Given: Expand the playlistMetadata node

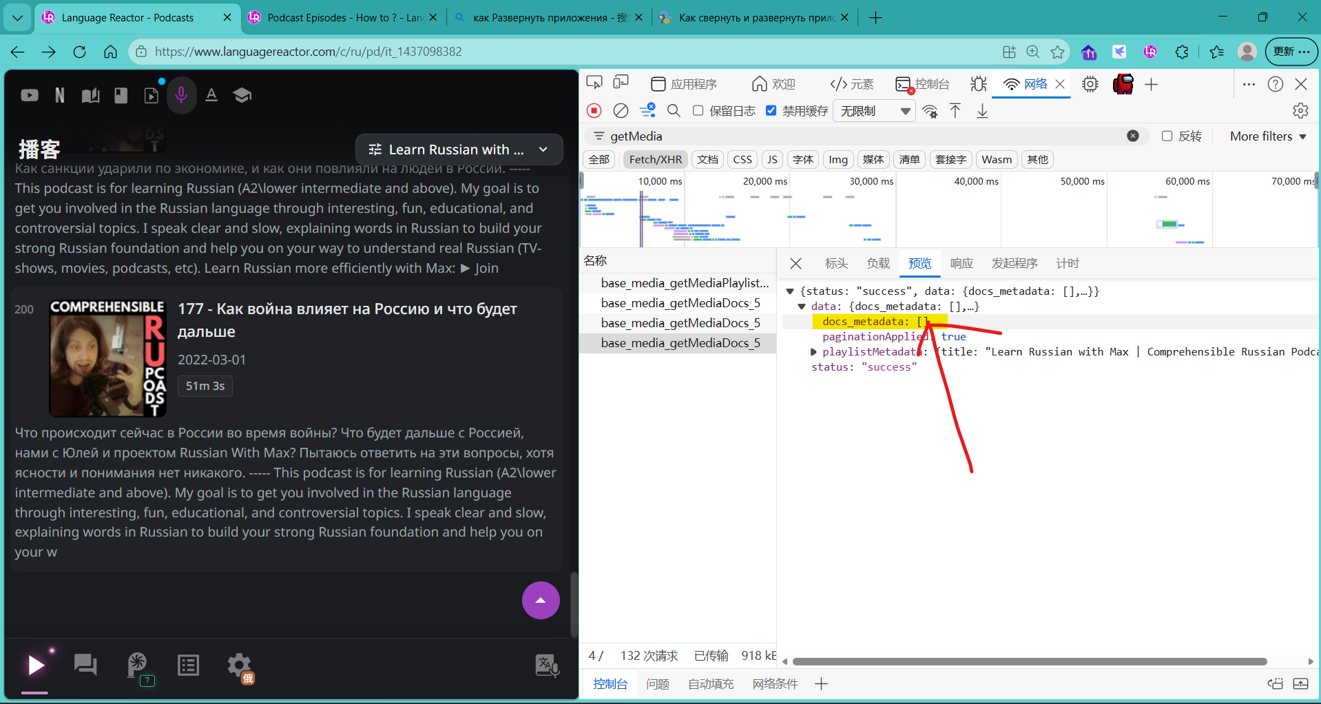Looking at the screenshot, I should tap(813, 352).
